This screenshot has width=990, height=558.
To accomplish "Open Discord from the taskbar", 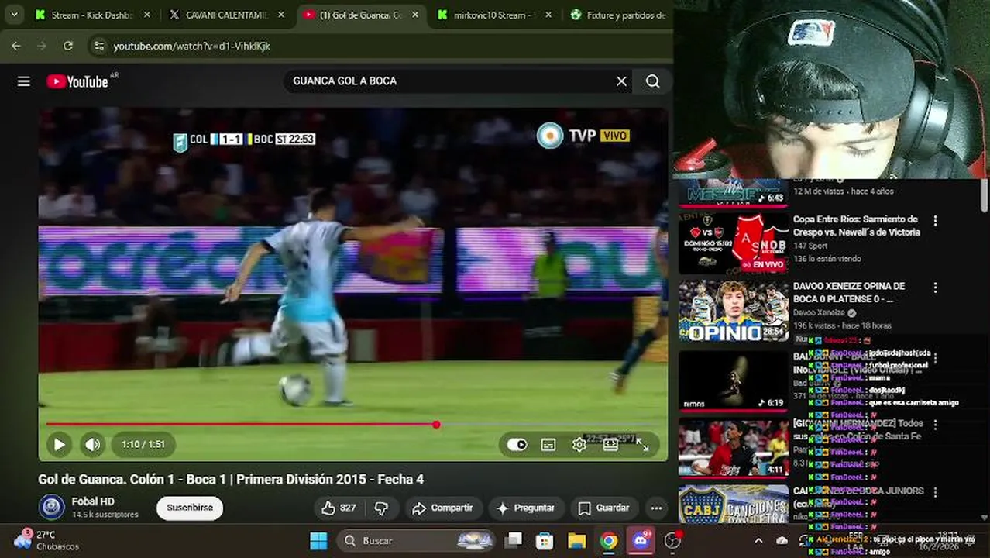I will click(641, 540).
